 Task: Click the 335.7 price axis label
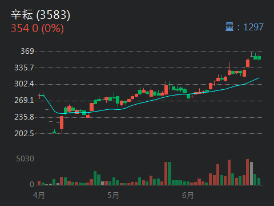(24, 68)
